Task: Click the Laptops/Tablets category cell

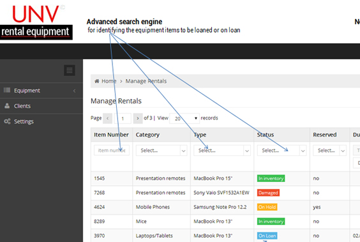Action: [x=154, y=236]
